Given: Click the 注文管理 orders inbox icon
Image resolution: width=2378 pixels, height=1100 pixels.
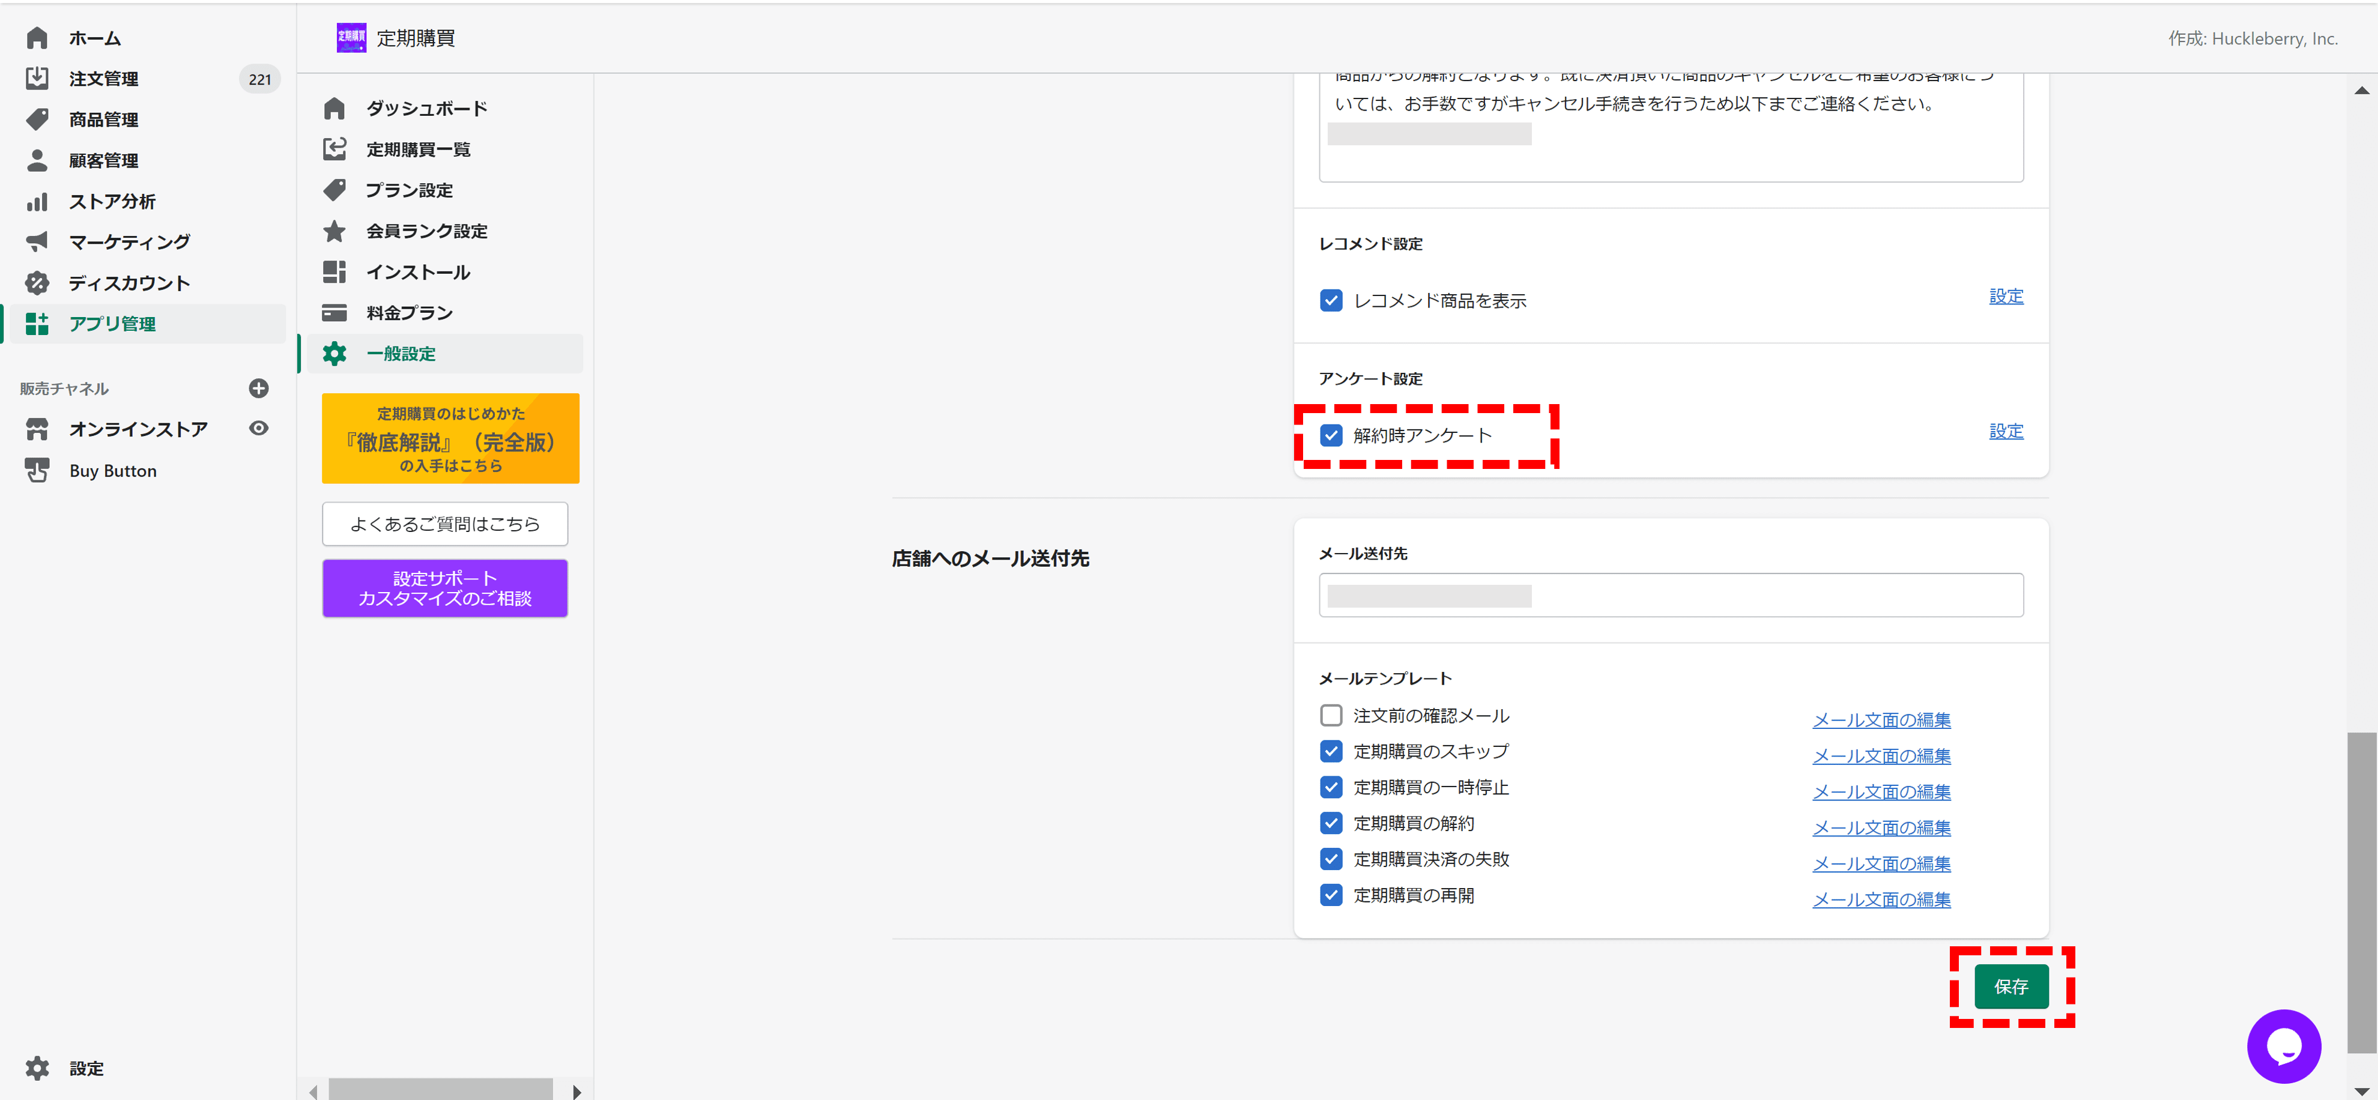Looking at the screenshot, I should tap(37, 79).
